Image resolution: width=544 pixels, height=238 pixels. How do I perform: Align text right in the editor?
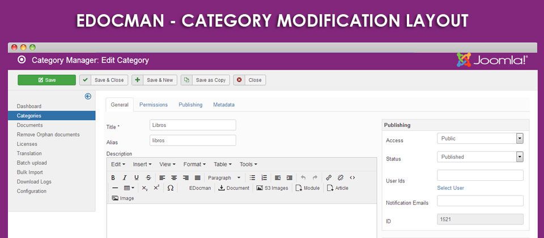click(x=186, y=177)
